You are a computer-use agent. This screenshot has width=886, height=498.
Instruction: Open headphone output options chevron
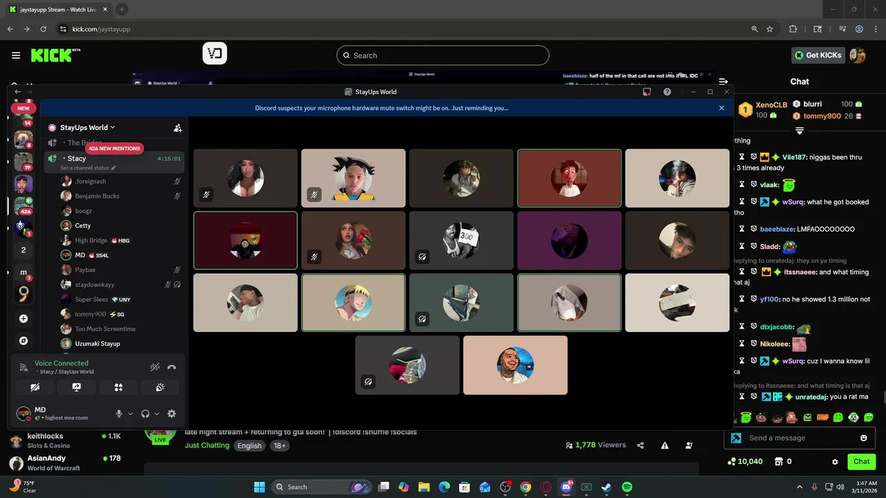156,414
